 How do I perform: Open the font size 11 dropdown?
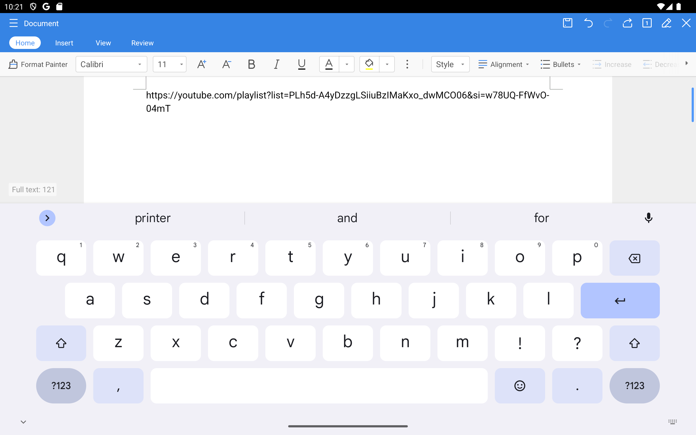169,64
